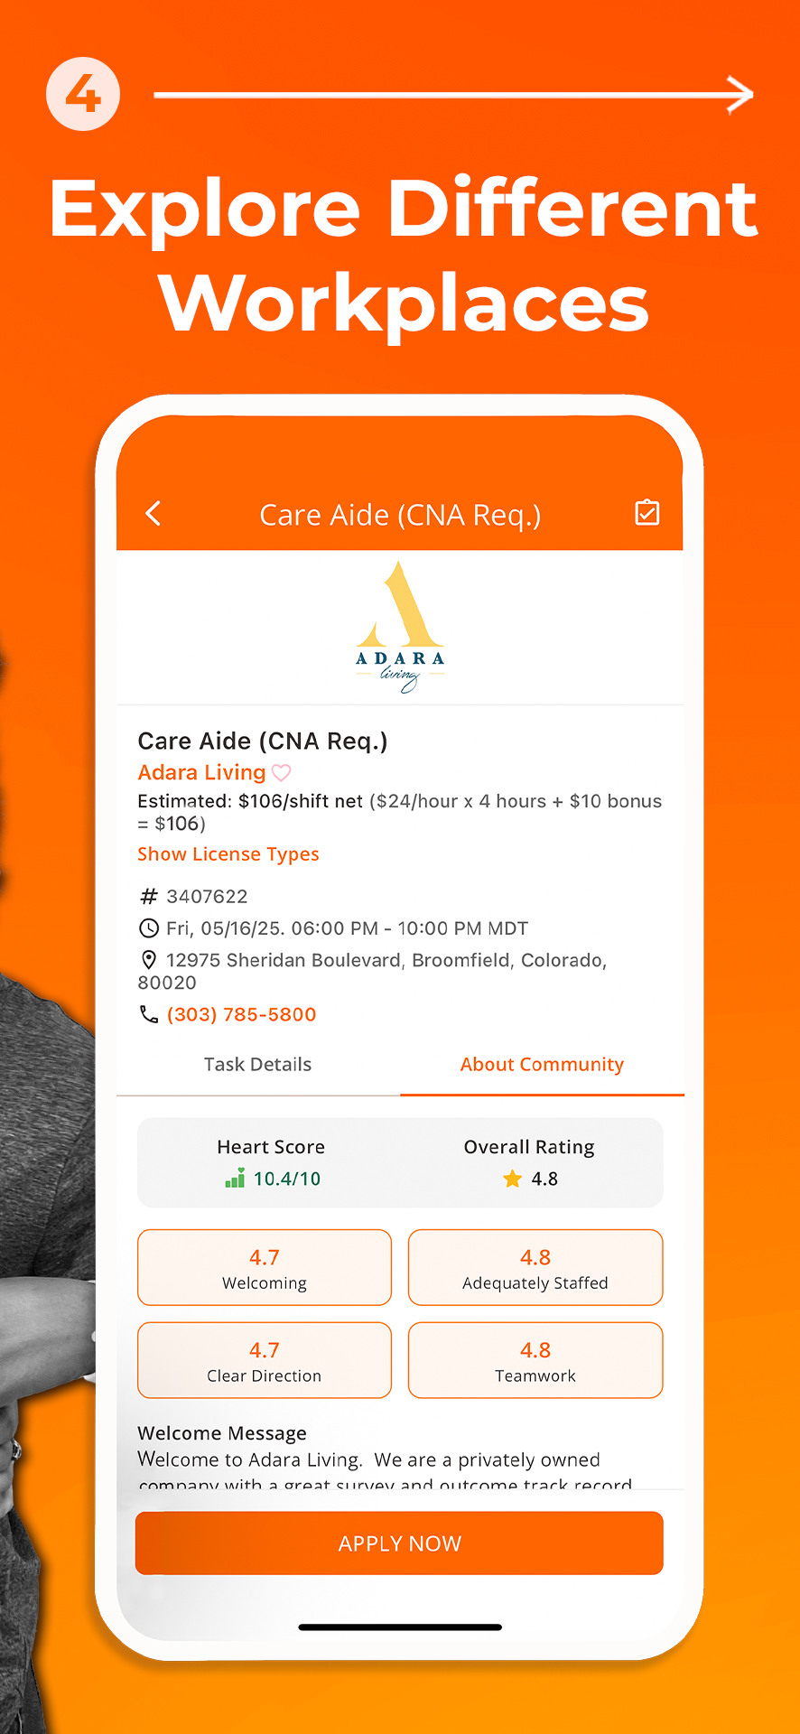
Task: Call the (303) 785-5800 phone link
Action: (241, 1014)
